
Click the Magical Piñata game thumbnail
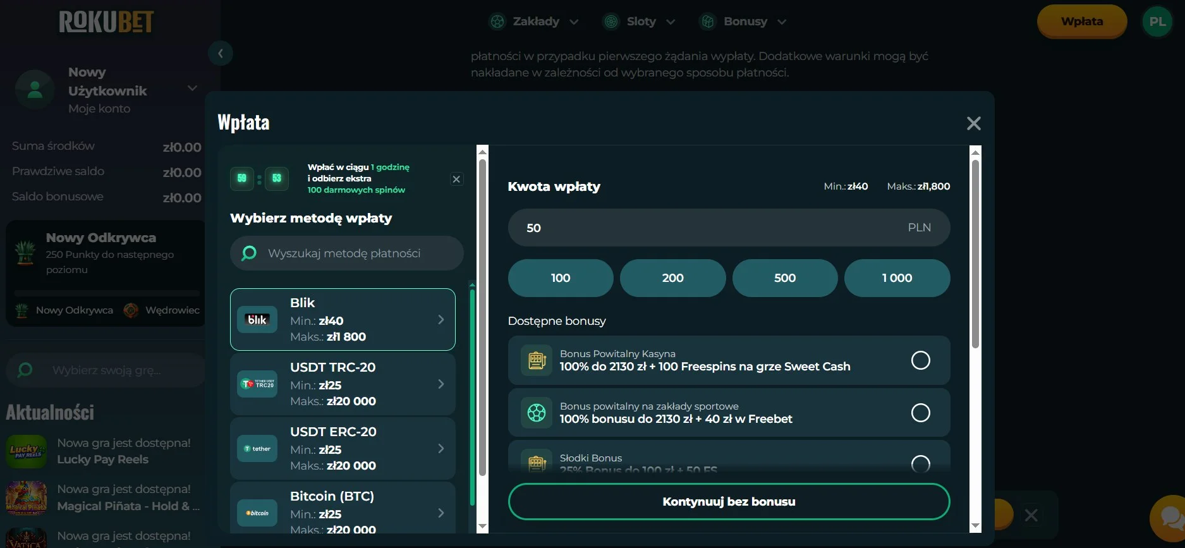pyautogui.click(x=26, y=498)
